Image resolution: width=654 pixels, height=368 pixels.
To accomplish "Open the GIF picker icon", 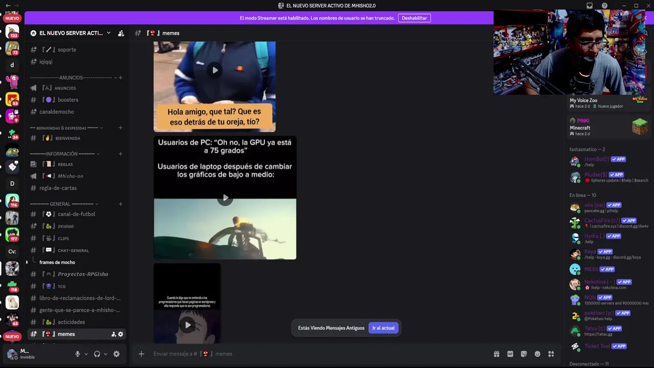I will pos(510,354).
